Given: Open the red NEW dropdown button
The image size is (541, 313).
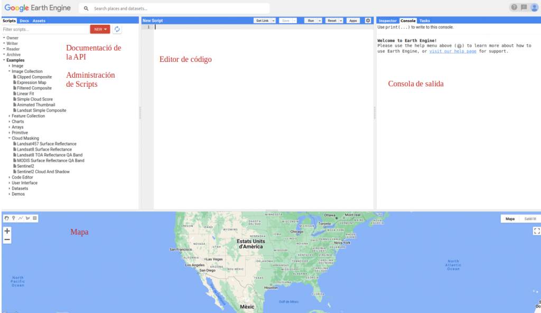Looking at the screenshot, I should (100, 30).
